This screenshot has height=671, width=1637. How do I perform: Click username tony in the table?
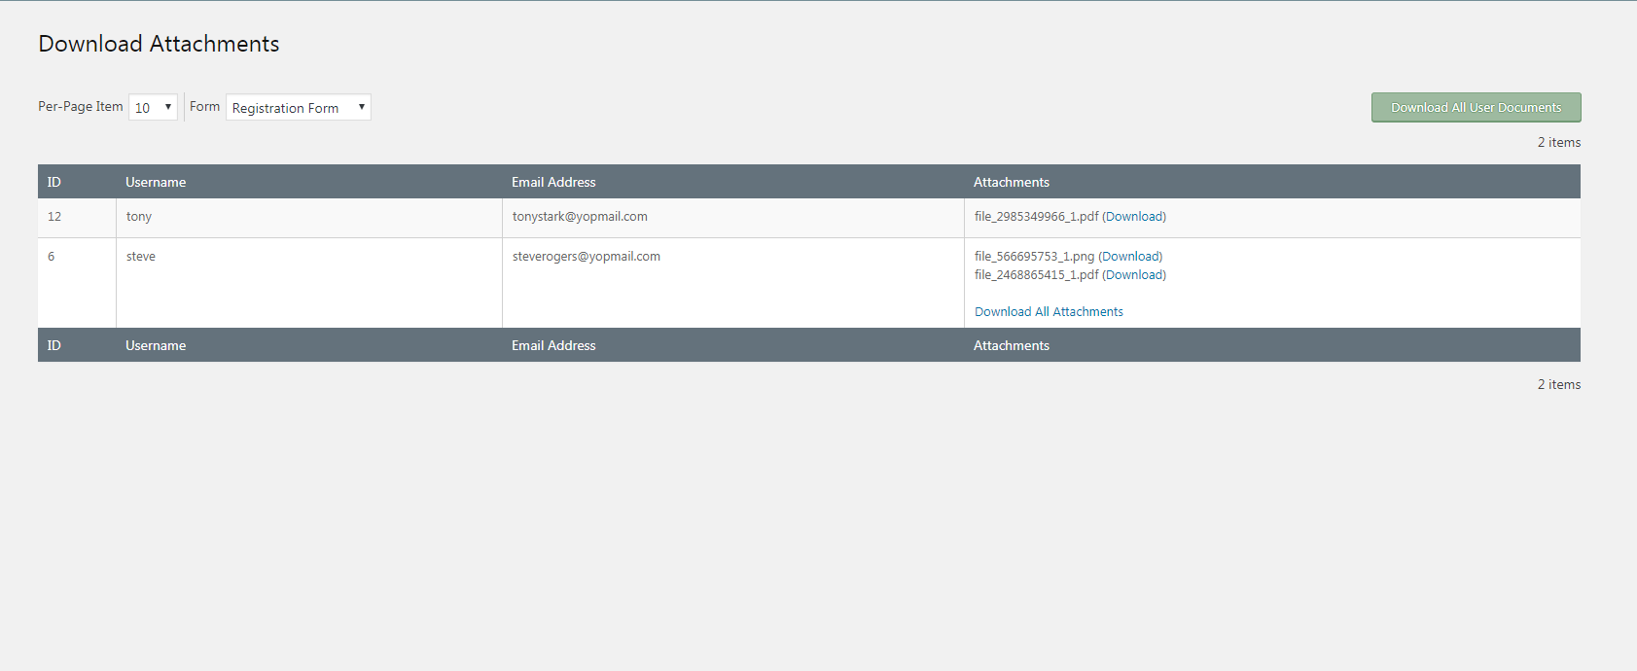point(139,217)
